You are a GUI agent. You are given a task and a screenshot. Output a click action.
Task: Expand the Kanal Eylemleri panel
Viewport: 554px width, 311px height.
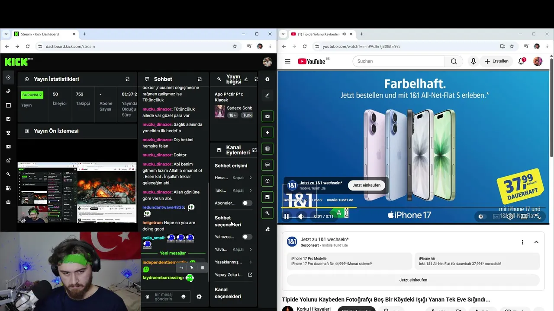(x=254, y=150)
